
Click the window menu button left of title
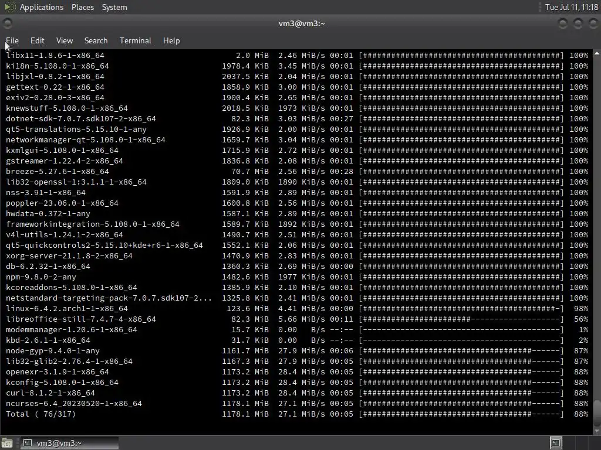[7, 23]
